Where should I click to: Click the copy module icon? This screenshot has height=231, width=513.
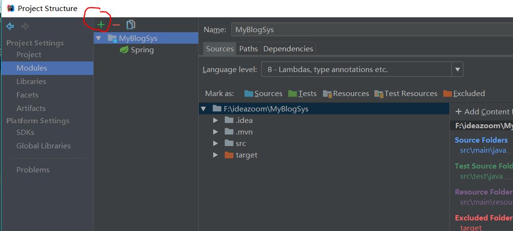tap(130, 24)
